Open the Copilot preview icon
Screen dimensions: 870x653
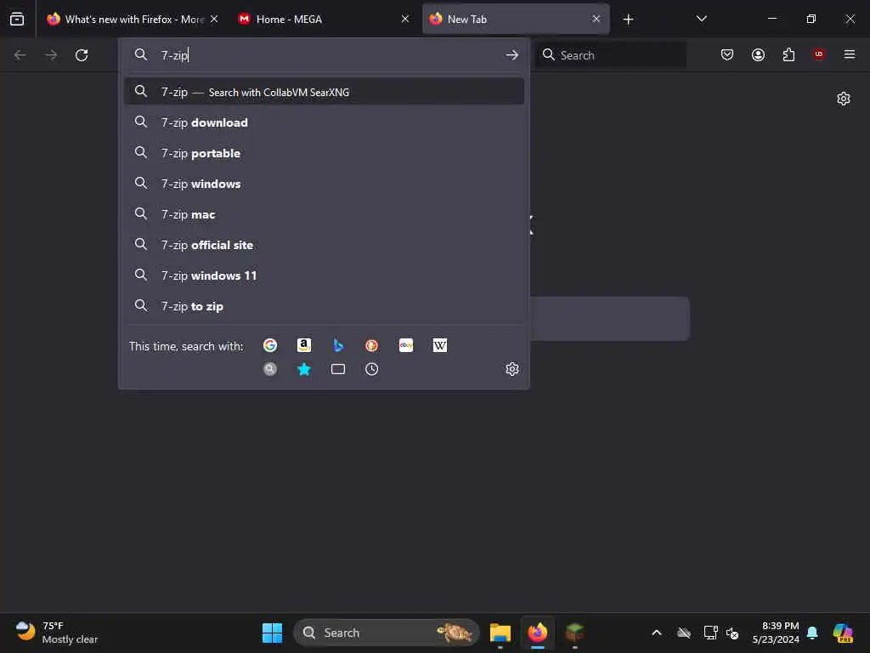click(x=843, y=633)
